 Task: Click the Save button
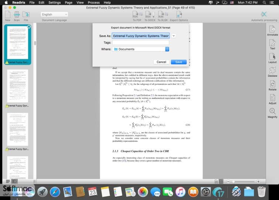178,62
